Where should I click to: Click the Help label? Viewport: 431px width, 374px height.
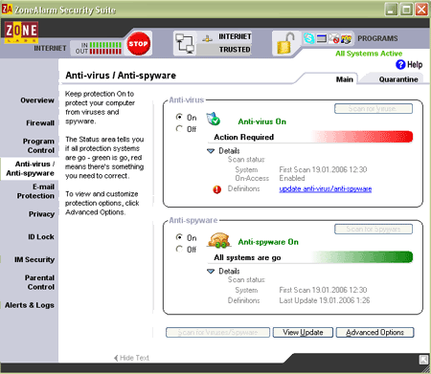click(415, 65)
